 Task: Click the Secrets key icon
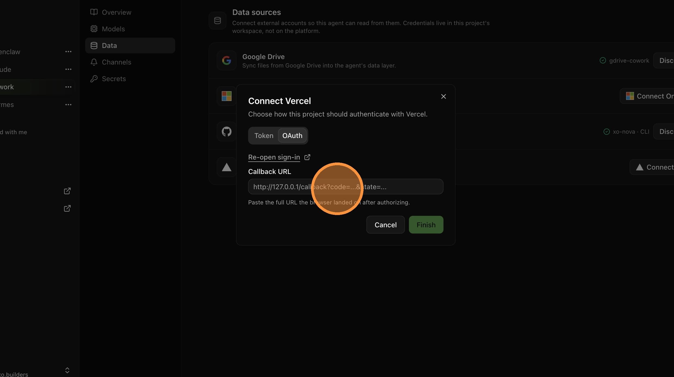pos(94,79)
